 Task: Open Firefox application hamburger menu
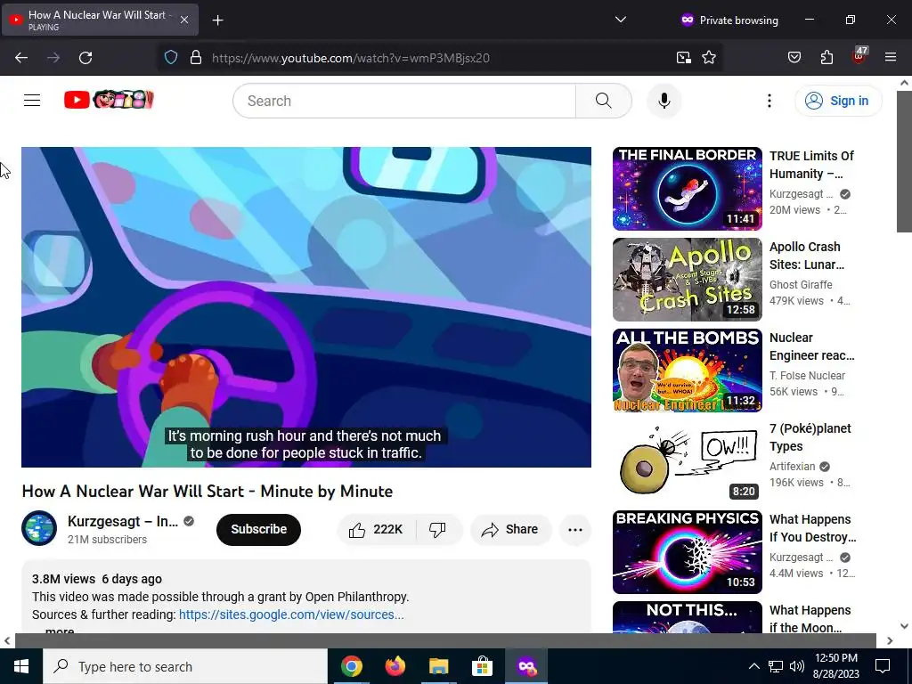pos(891,58)
